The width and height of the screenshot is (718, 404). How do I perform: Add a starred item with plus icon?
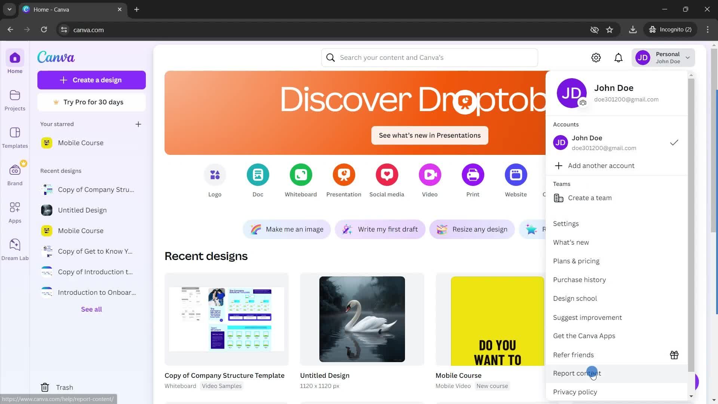(138, 124)
